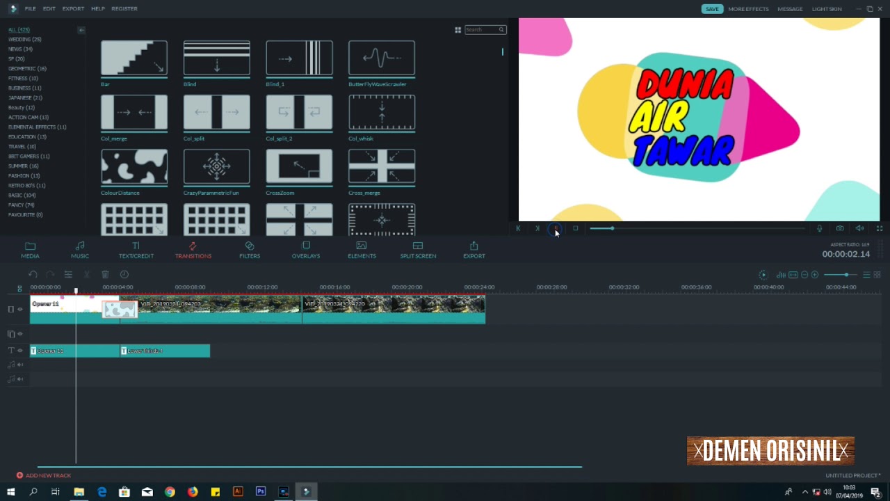
Task: Select the Lower Thirds 4 text clip
Action: click(x=165, y=351)
